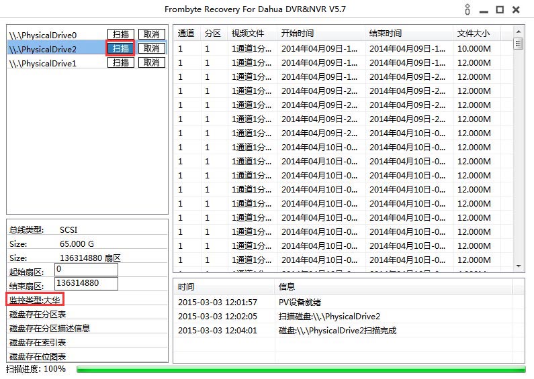534x379 pixels.
Task: Click 扫描 button for PhysicalDrive1
Action: coord(121,62)
